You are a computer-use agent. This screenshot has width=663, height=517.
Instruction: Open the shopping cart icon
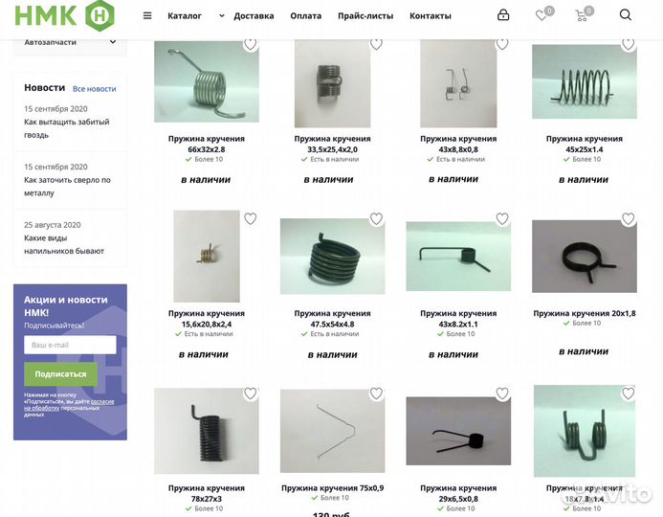point(582,16)
